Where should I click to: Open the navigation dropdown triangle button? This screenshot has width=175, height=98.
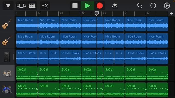[8, 5]
